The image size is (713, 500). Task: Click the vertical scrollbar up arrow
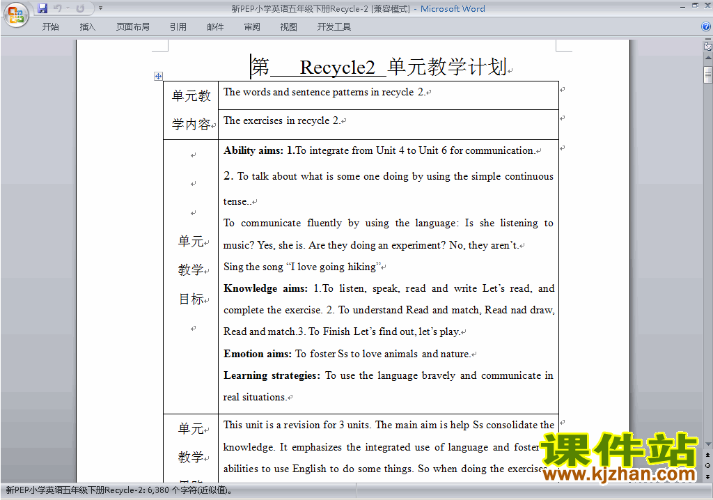click(x=707, y=58)
